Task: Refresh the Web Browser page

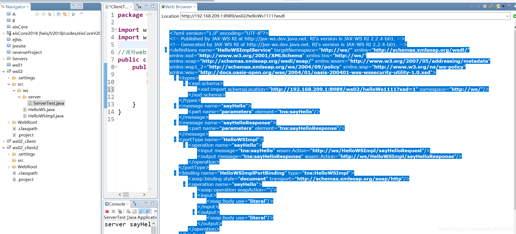Action: click(491, 6)
